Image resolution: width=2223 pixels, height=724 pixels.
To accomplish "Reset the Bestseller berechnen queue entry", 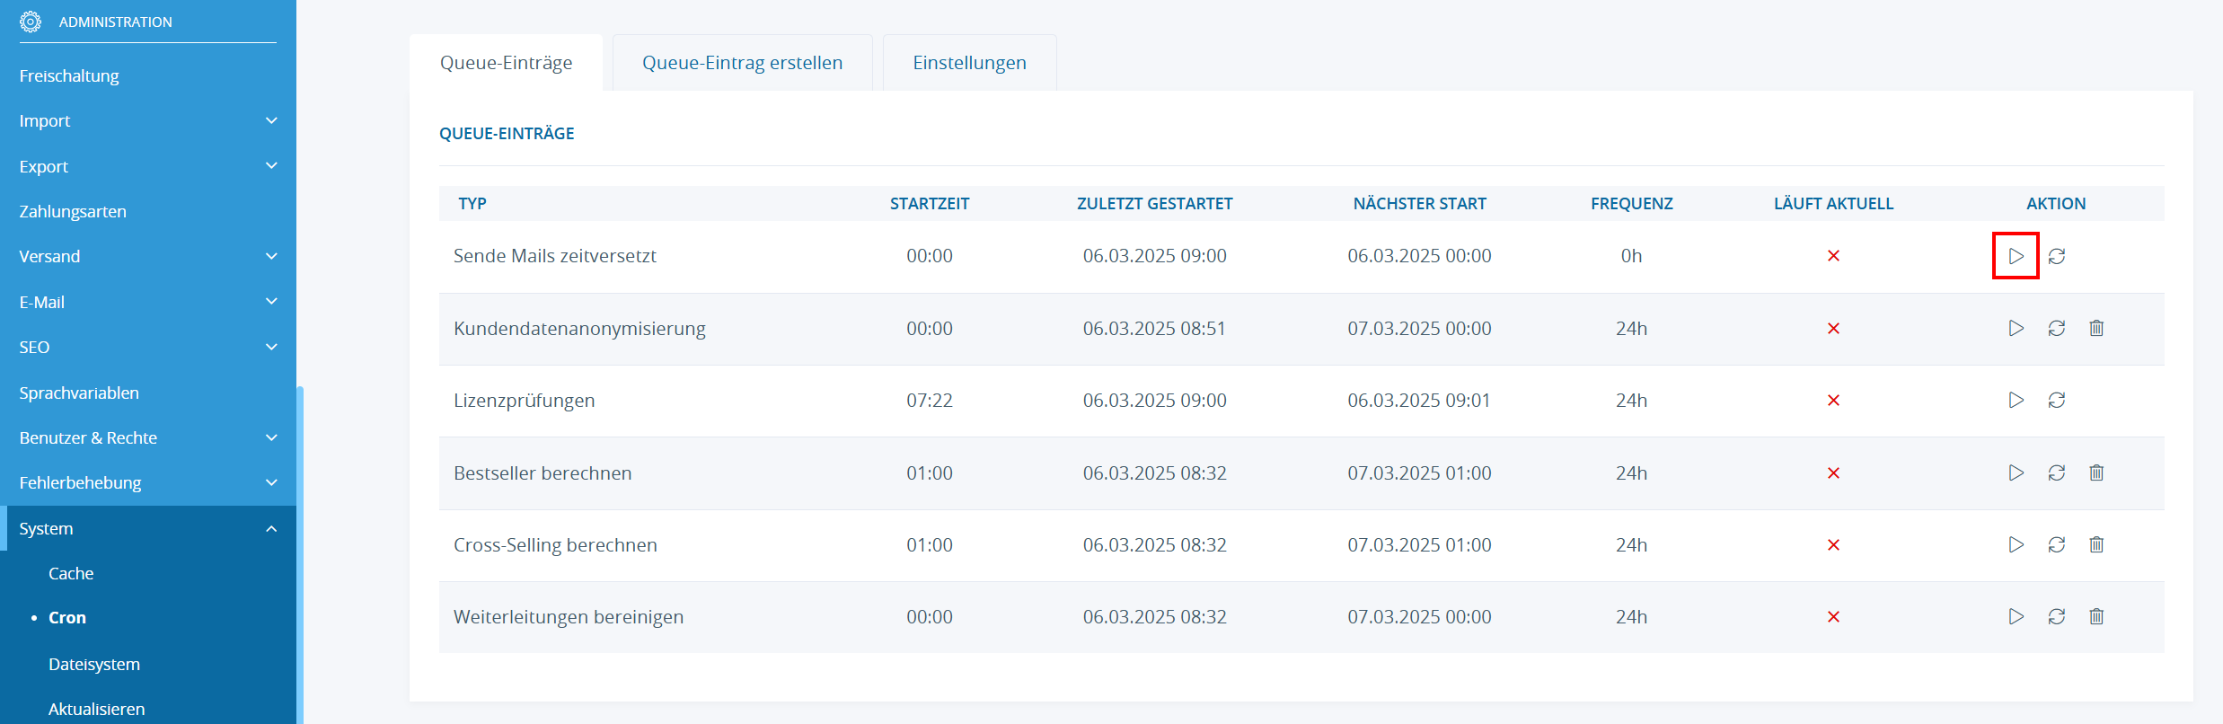I will (2056, 473).
